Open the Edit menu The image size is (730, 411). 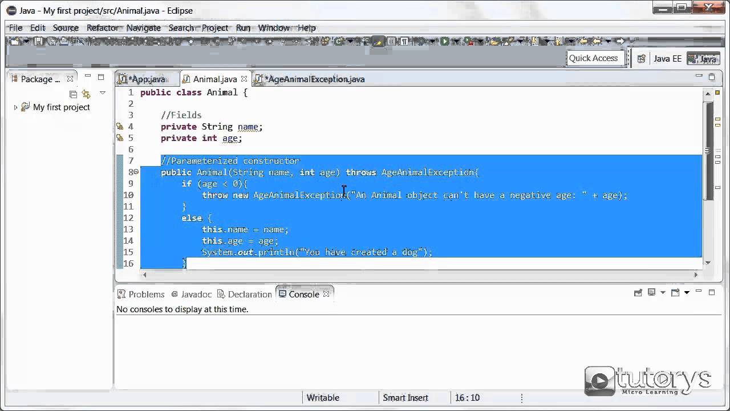coord(38,27)
